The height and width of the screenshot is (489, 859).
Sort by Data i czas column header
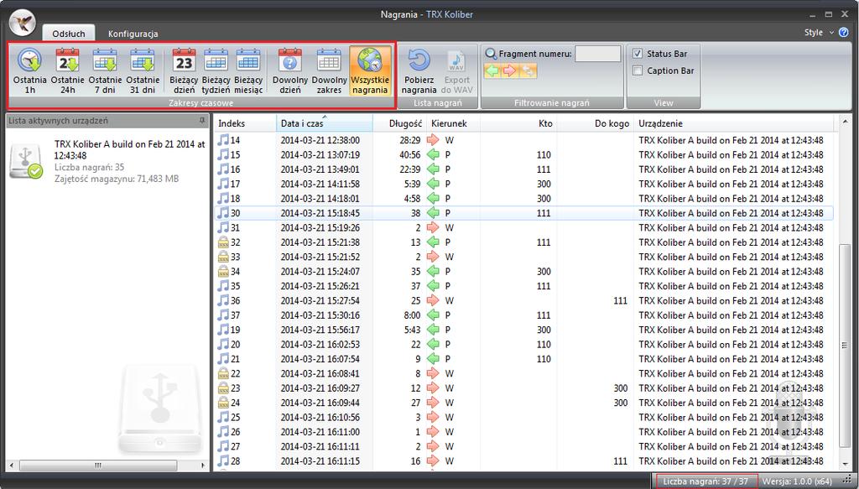click(x=325, y=123)
